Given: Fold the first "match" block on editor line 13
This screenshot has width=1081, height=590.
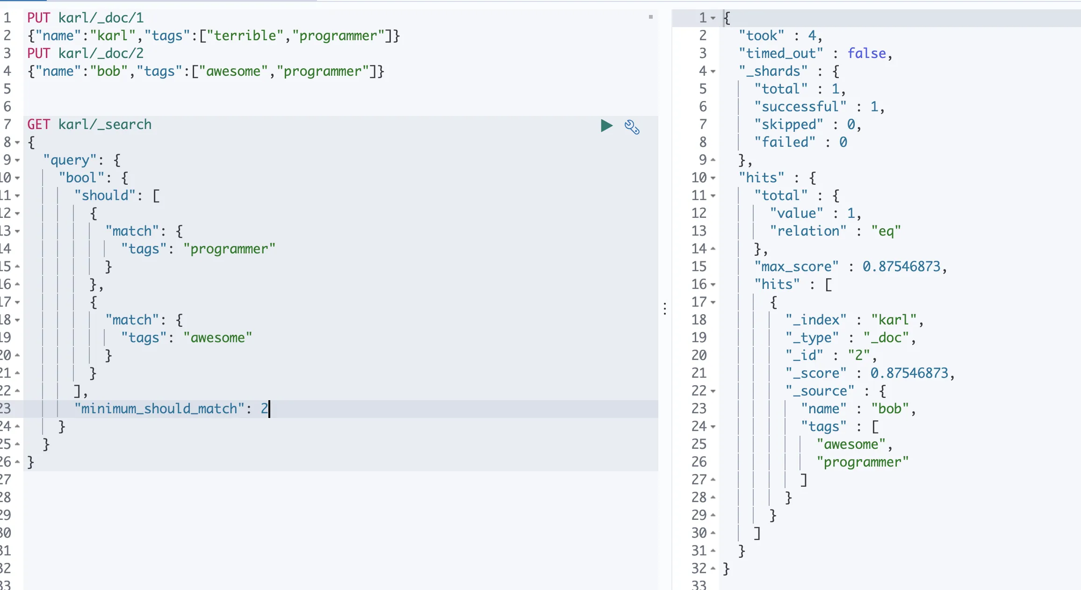Looking at the screenshot, I should point(17,231).
